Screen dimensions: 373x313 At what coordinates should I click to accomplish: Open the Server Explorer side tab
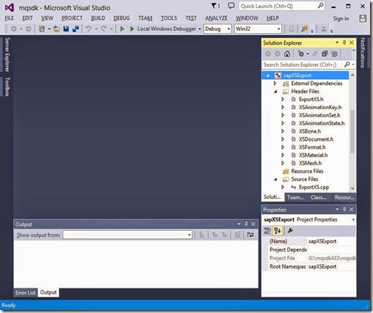point(7,54)
